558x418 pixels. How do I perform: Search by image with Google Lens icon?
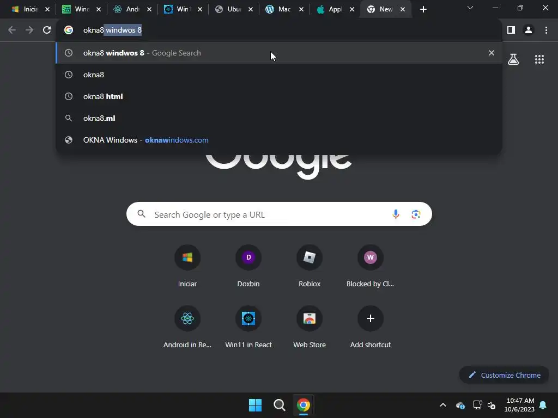[x=416, y=214]
